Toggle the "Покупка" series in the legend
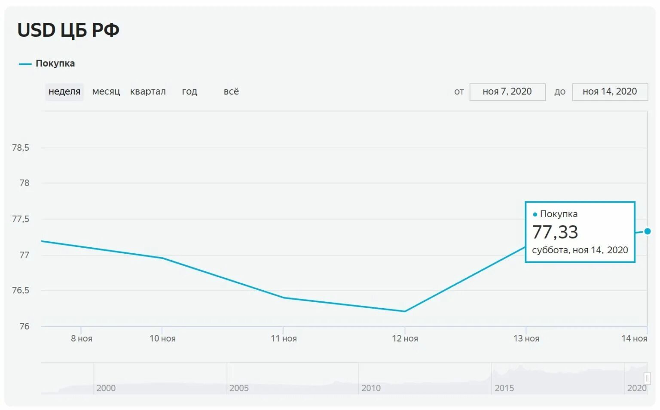 pos(55,64)
